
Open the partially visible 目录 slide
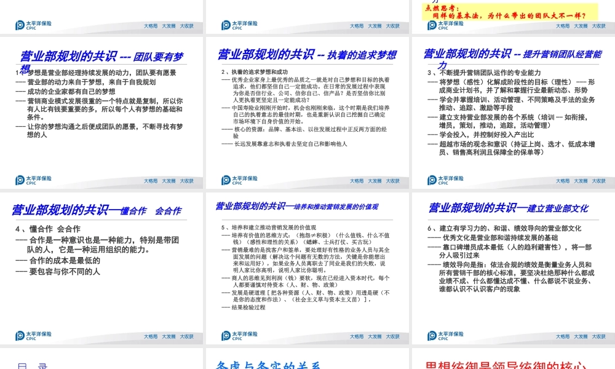coord(101,359)
